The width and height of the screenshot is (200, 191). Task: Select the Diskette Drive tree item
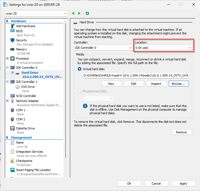[25, 128]
